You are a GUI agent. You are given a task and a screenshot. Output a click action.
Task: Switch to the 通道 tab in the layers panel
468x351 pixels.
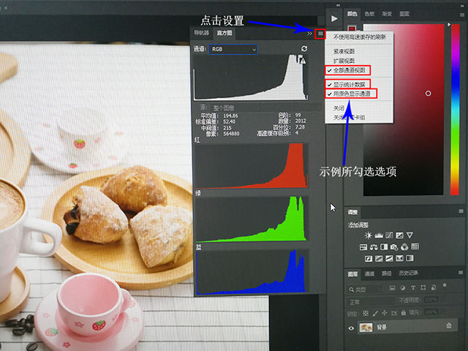[370, 273]
